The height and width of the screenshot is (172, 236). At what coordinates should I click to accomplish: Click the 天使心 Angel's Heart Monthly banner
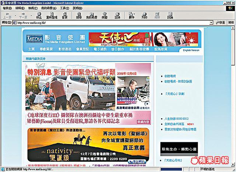point(143,39)
